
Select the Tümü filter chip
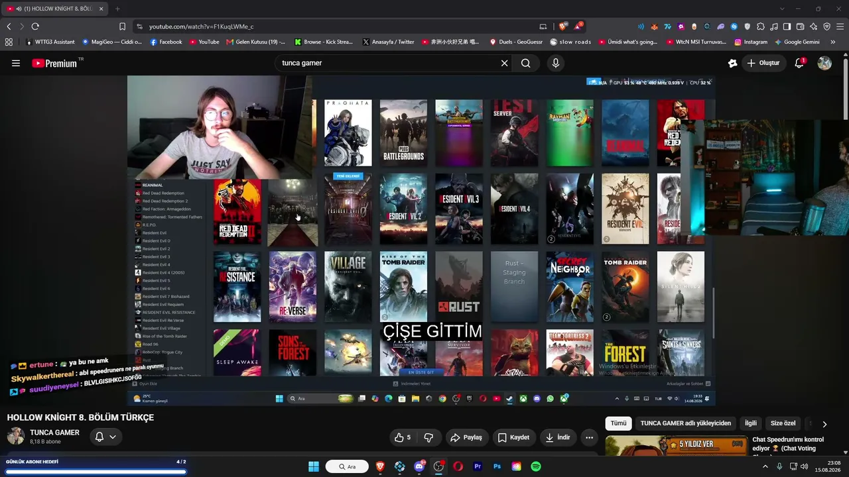click(618, 423)
